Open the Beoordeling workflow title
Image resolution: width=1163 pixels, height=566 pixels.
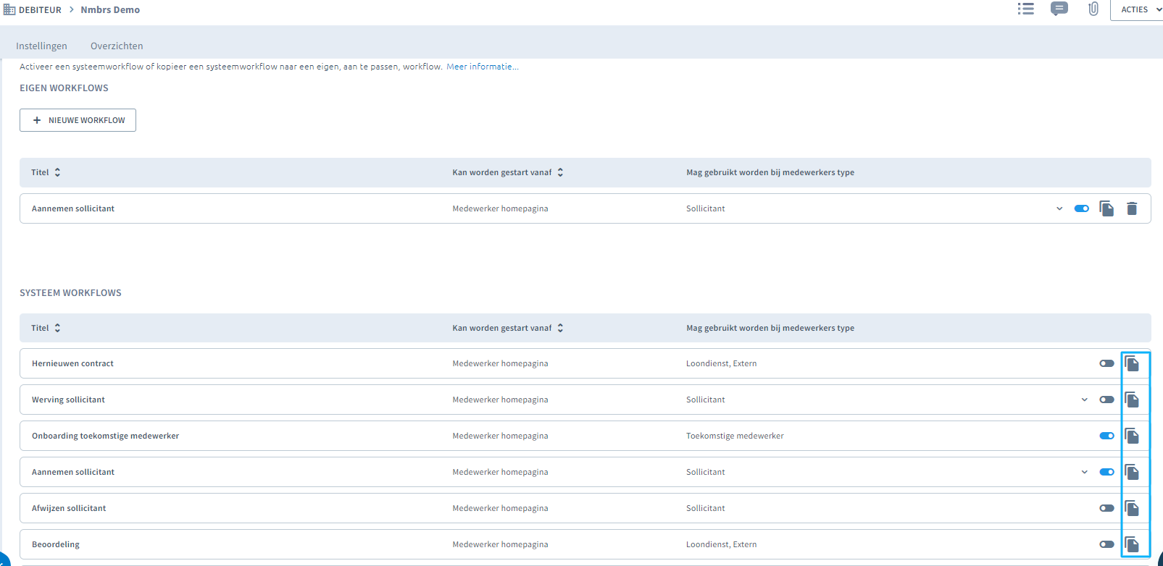click(56, 544)
